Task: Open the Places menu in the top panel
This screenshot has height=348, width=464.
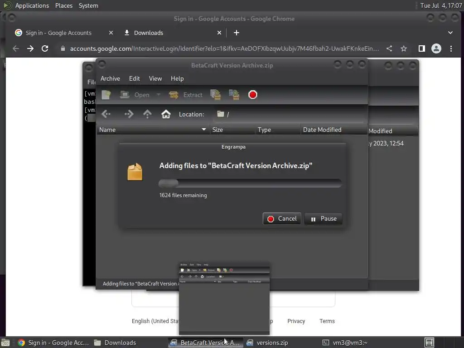Action: coord(63,5)
